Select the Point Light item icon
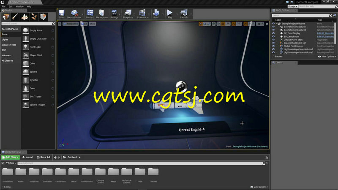Viewport: 338px width, 190px height. tap(26, 47)
